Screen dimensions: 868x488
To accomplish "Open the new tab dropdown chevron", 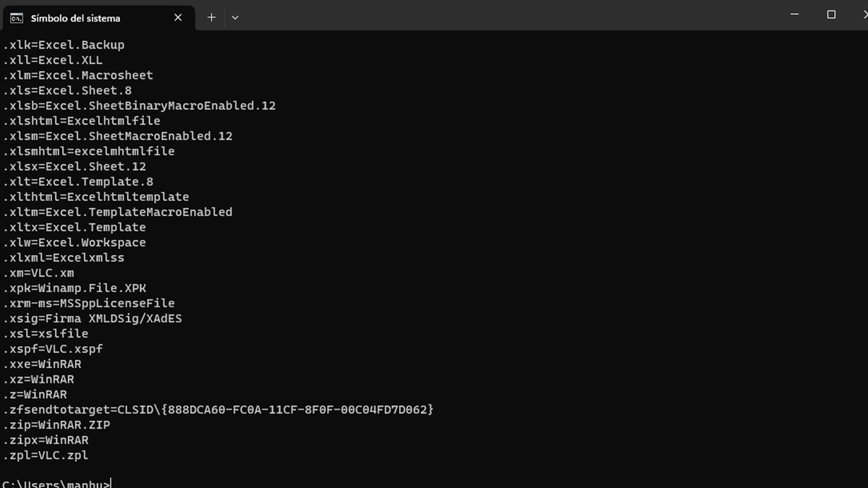I will [x=235, y=16].
